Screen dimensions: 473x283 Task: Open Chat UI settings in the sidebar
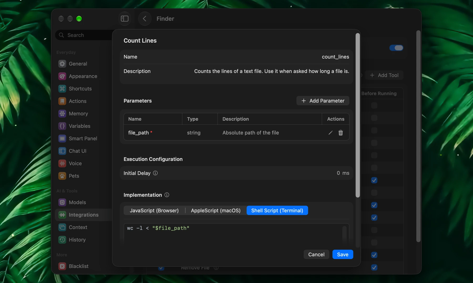[x=84, y=151]
